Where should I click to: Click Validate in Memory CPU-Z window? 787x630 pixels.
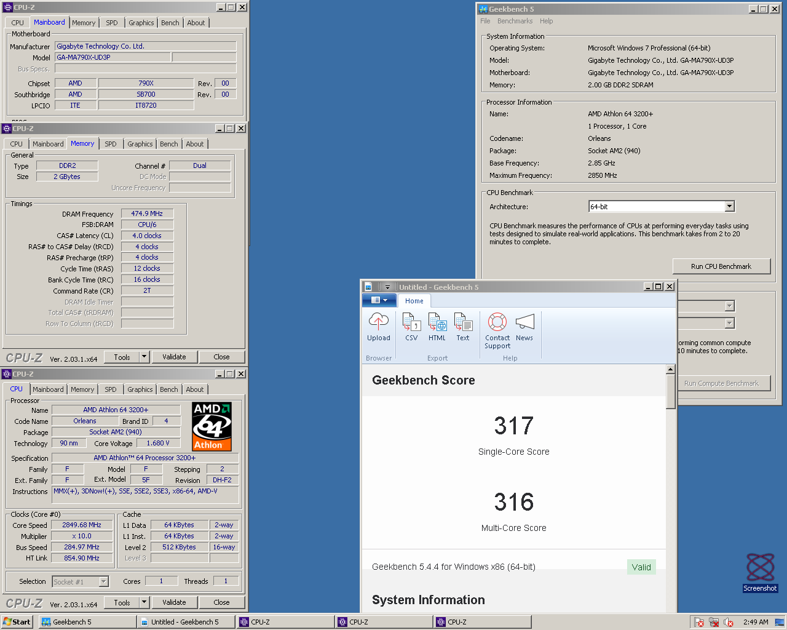[x=174, y=357]
